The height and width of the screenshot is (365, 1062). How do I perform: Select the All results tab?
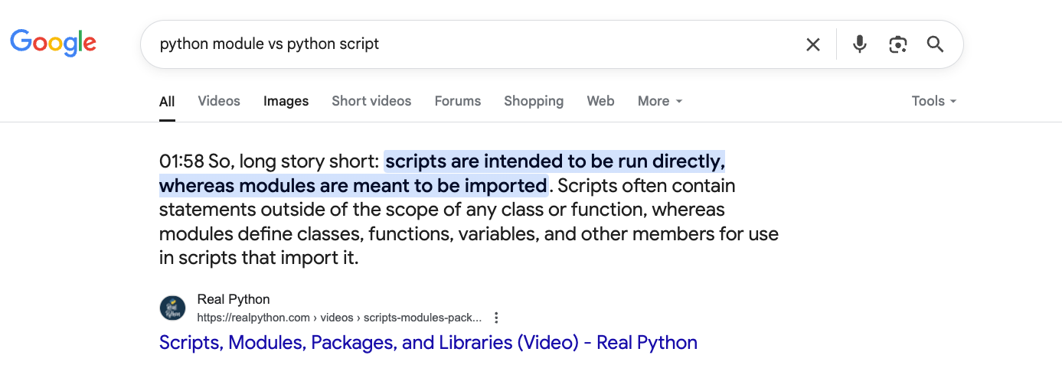click(167, 101)
